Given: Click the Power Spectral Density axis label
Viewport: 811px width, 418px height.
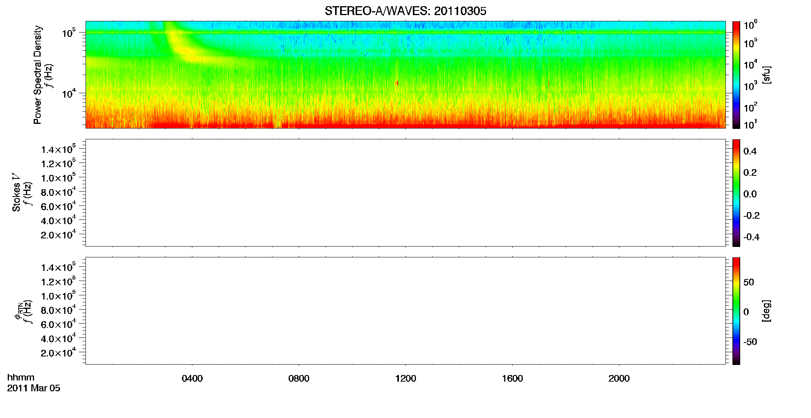Looking at the screenshot, I should click(x=38, y=75).
